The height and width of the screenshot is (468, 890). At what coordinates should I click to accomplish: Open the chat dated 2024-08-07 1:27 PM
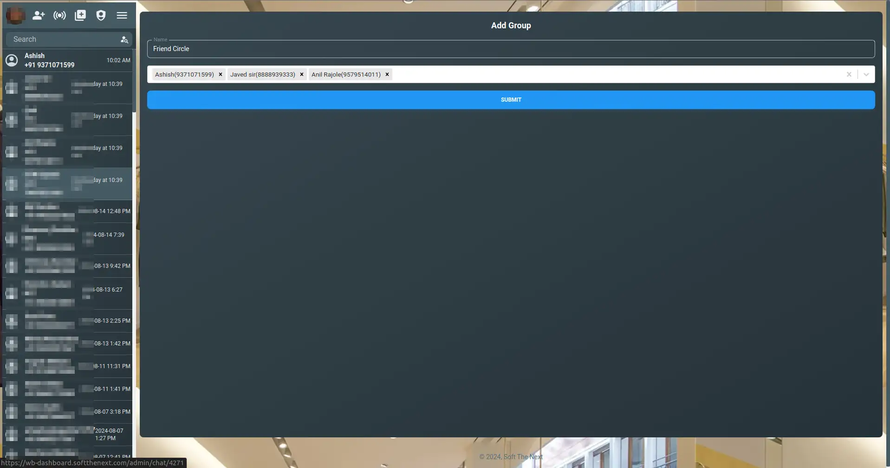67,434
